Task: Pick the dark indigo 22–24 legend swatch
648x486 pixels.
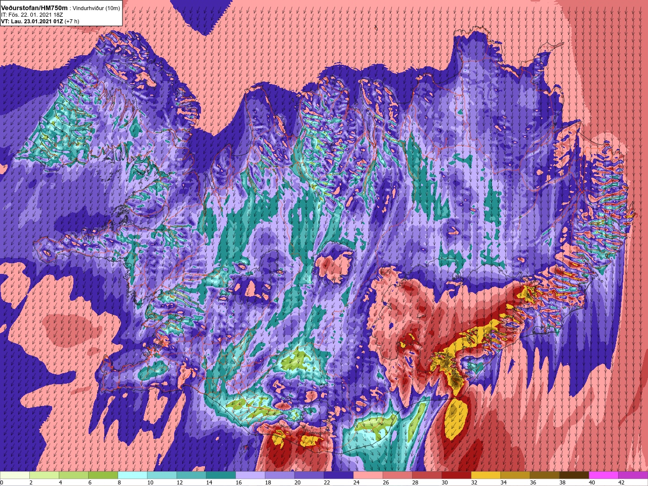Action: (x=339, y=475)
